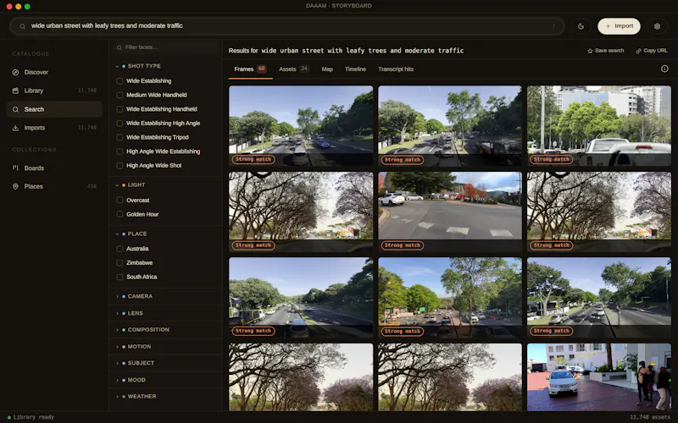The width and height of the screenshot is (678, 423).
Task: Tick Wide Establishing Handheld checkbox
Action: [119, 109]
